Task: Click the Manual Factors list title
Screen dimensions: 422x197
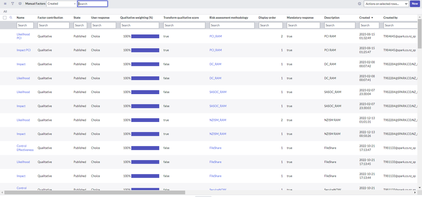Action: [x=35, y=4]
